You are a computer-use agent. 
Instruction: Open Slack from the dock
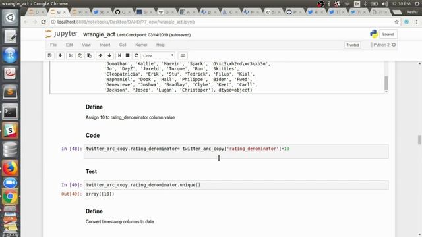pyautogui.click(x=11, y=130)
